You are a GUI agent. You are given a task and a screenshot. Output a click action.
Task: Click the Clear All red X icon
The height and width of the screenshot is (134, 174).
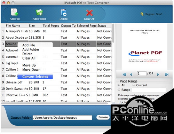tap(89, 13)
